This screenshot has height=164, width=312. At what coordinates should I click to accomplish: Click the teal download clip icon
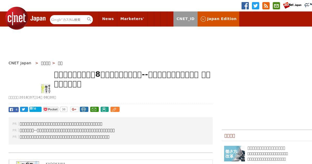105,109
